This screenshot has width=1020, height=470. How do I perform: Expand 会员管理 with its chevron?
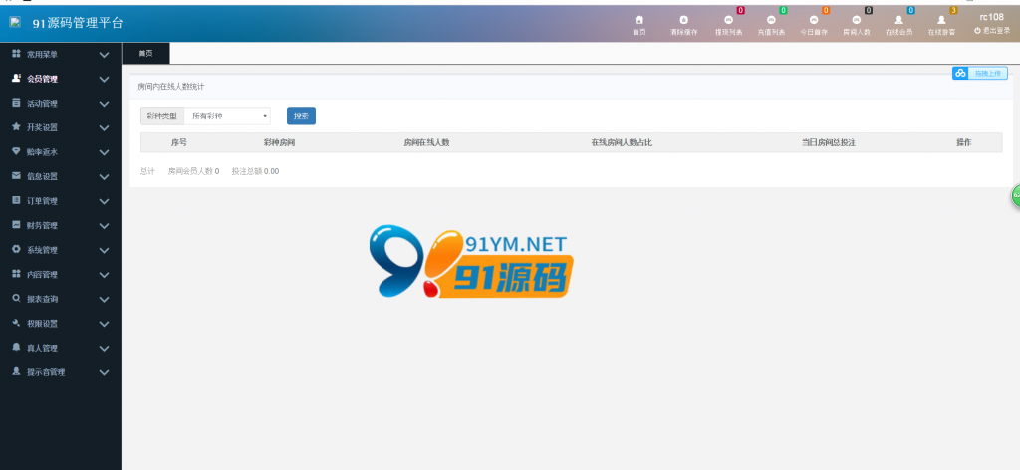(x=104, y=80)
